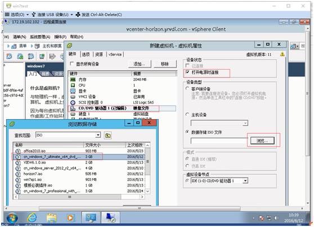Click the up-folder icon in datastore browser
The height and width of the screenshot is (227, 314).
pos(107,135)
